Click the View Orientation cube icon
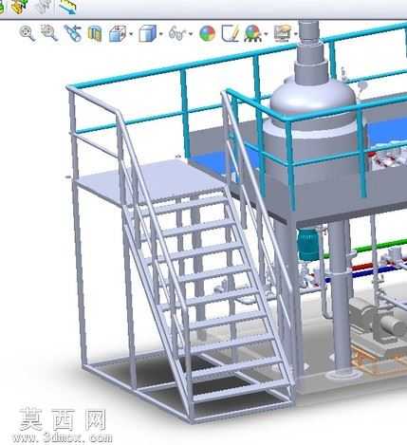407x445 pixels. tap(118, 33)
